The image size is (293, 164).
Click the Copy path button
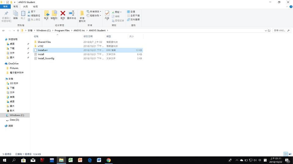point(34,15)
